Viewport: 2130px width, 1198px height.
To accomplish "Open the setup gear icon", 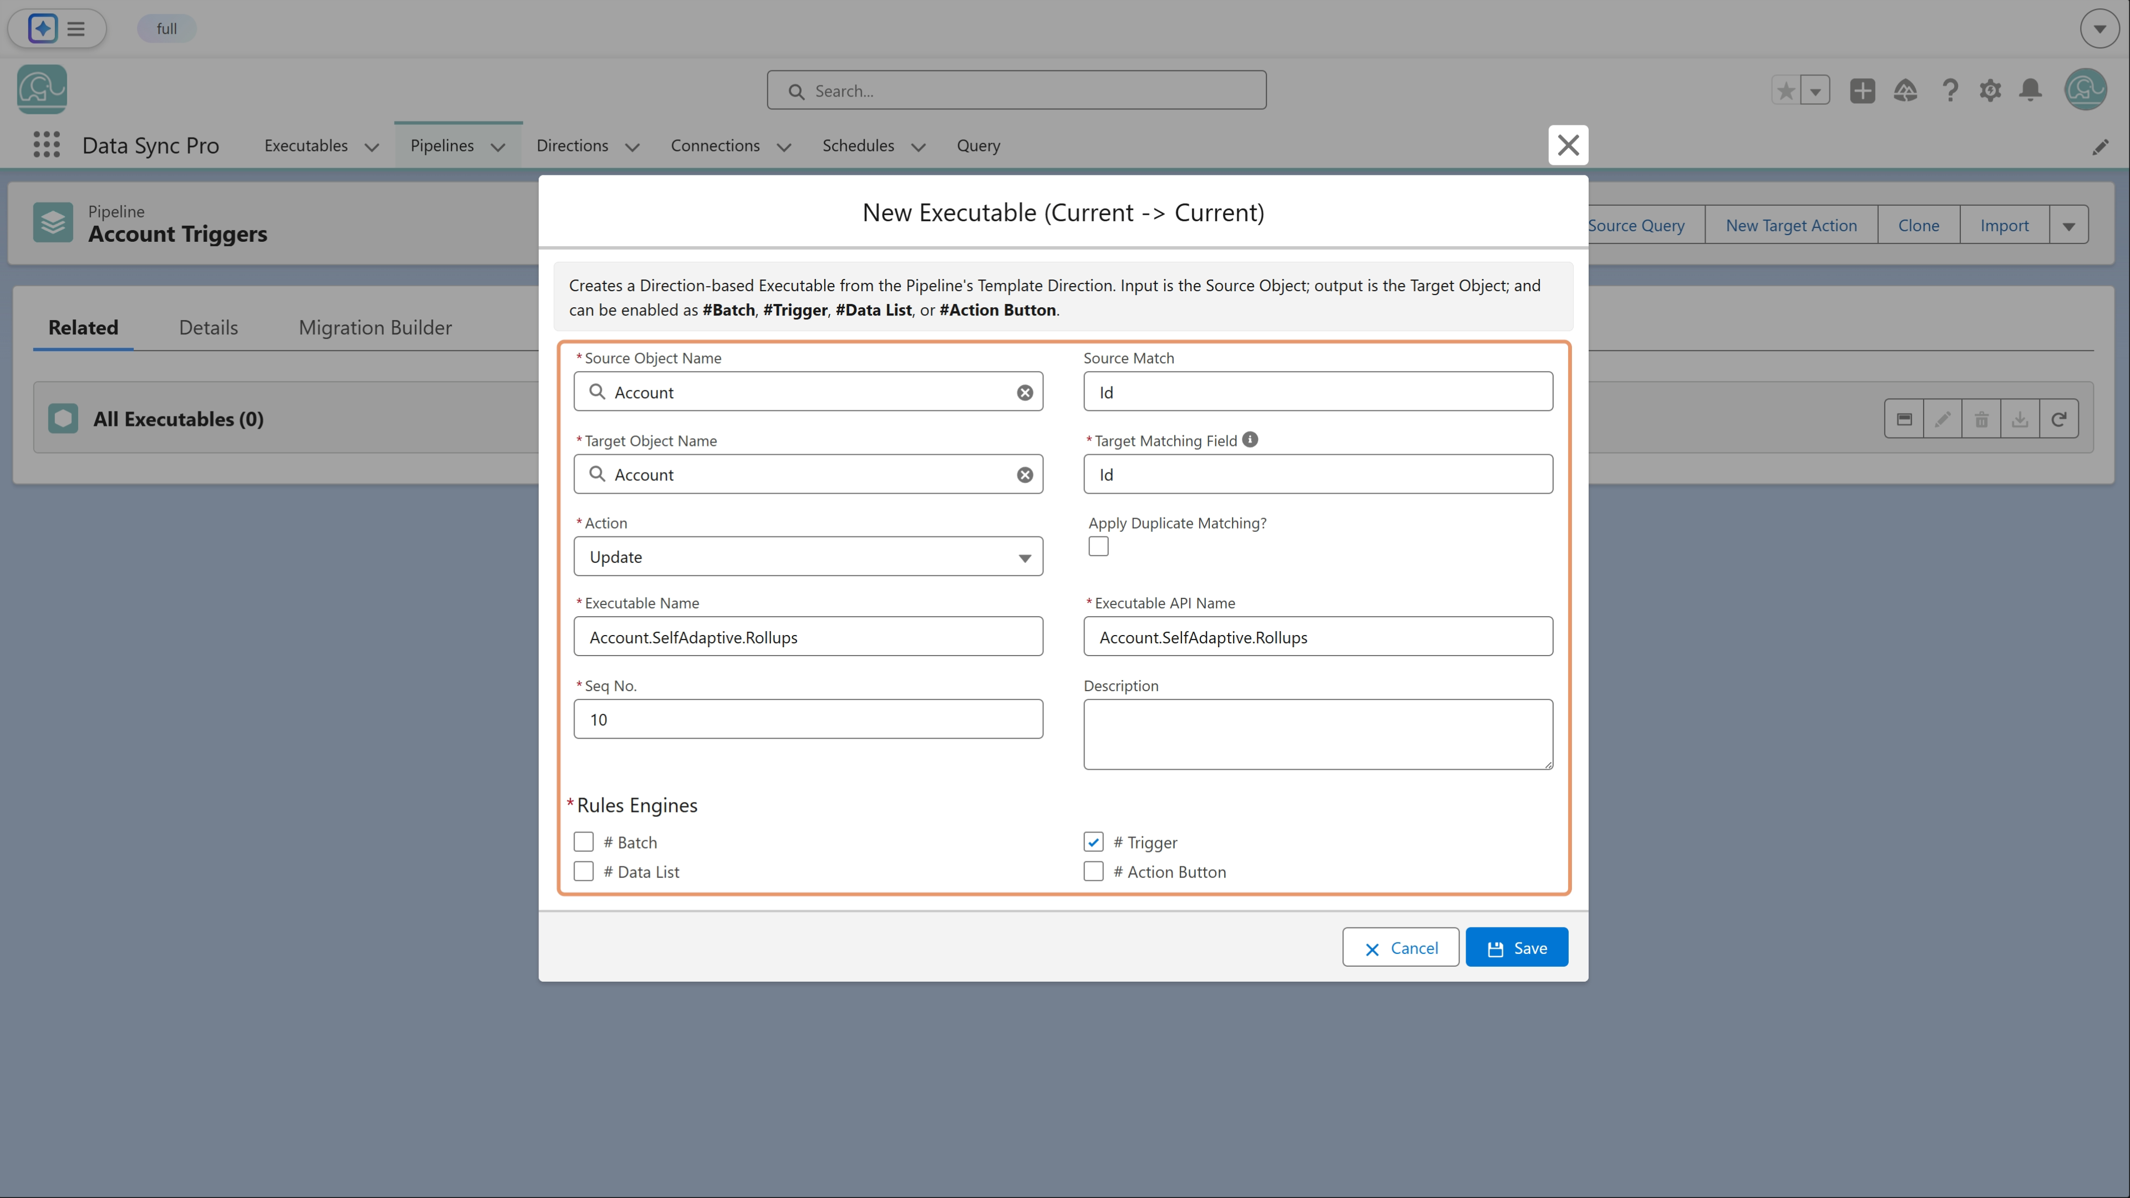I will tap(1990, 90).
